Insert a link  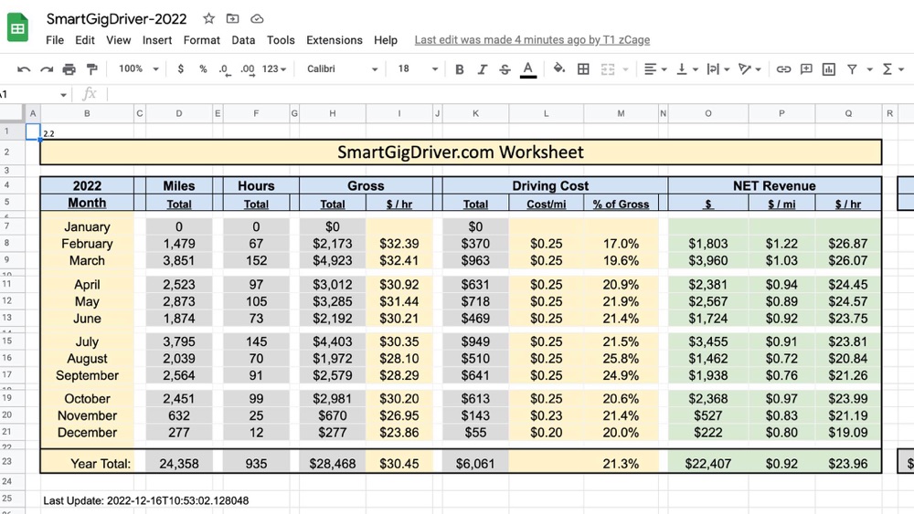click(x=783, y=69)
